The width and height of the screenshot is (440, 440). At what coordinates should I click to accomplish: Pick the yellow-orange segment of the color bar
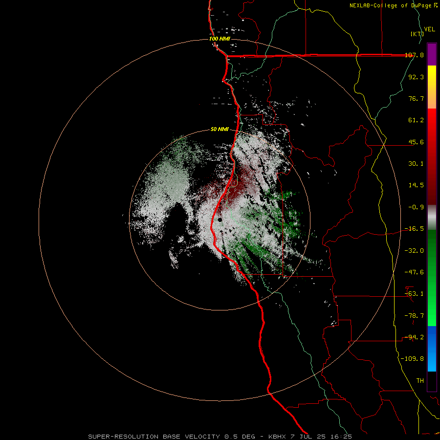pyautogui.click(x=432, y=87)
